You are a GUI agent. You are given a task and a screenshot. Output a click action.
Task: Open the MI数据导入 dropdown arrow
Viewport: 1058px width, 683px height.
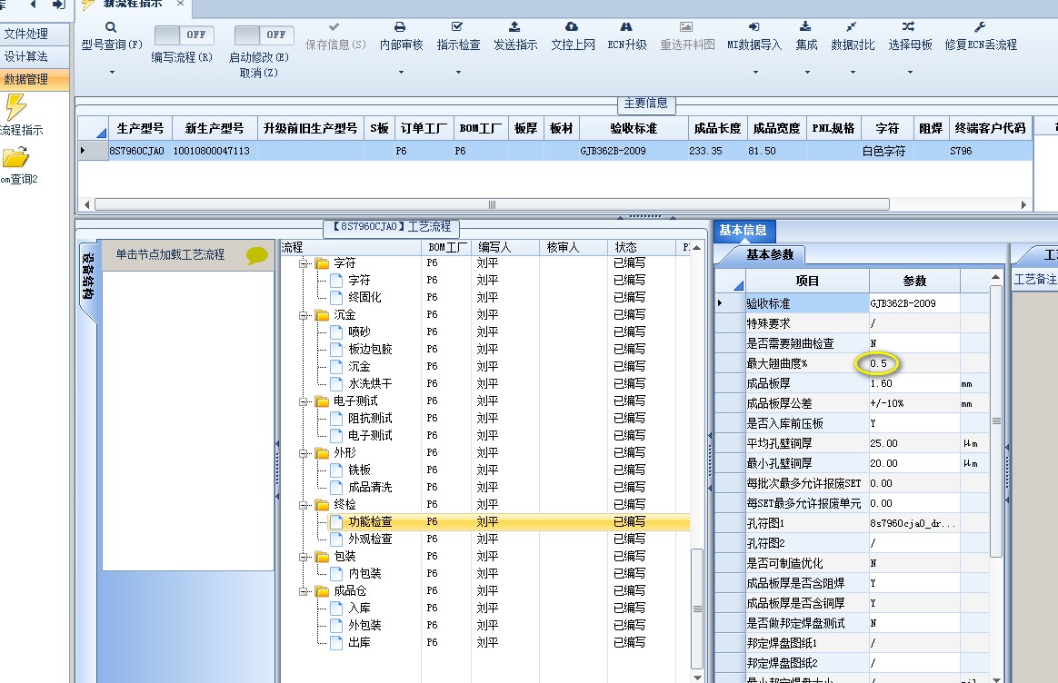[755, 72]
